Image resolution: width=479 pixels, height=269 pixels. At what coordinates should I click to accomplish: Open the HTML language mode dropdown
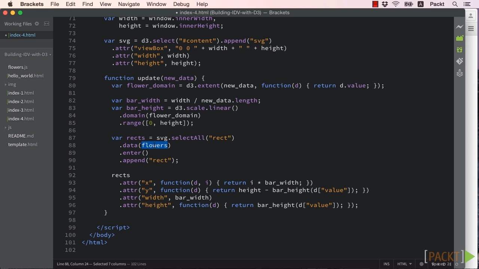(x=405, y=264)
